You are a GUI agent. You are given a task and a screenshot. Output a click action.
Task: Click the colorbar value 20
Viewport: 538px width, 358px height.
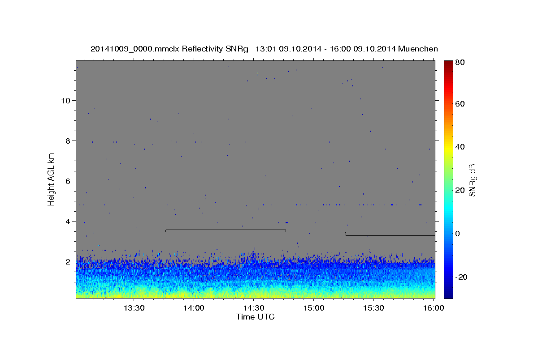(x=460, y=190)
